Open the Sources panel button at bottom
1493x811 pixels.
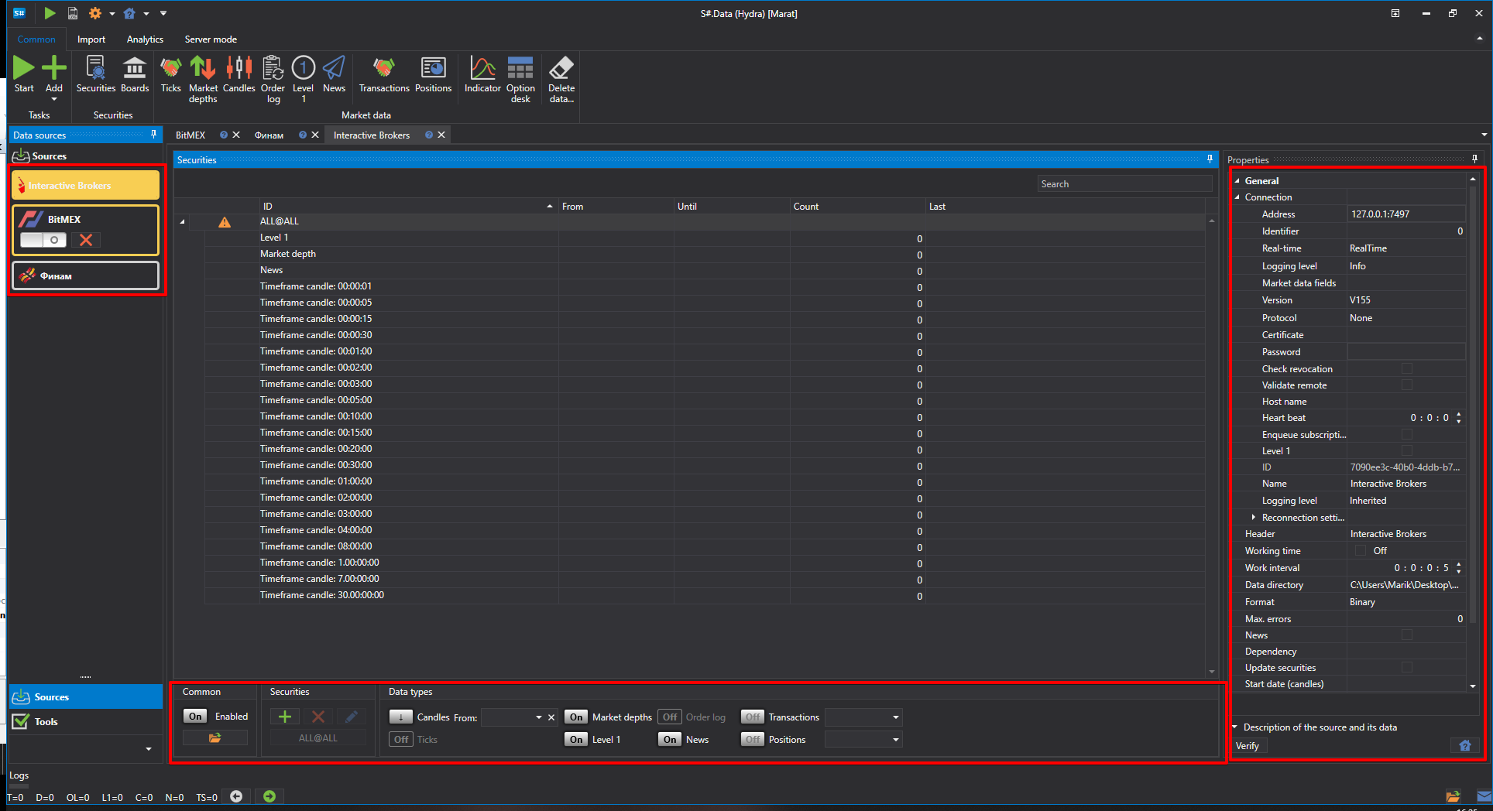86,697
